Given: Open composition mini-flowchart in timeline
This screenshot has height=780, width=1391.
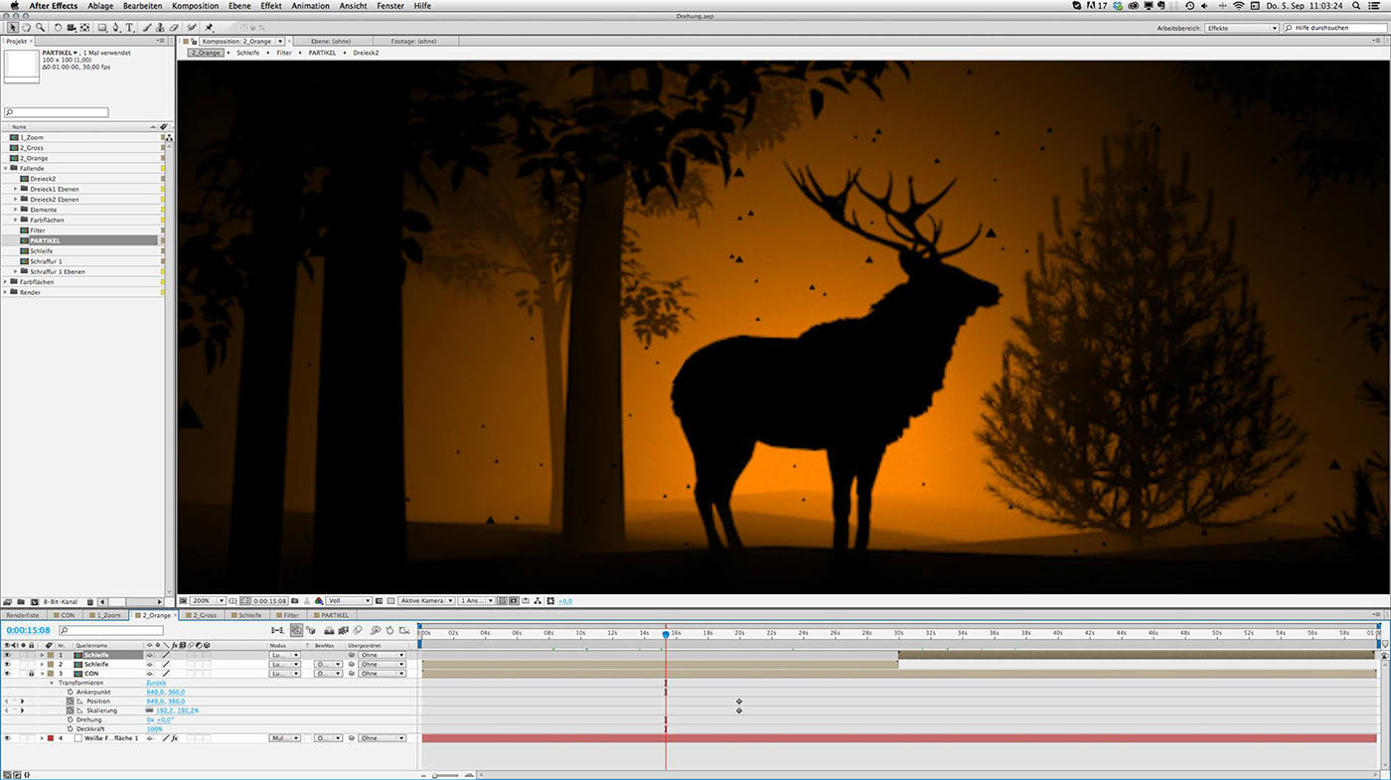Looking at the screenshot, I should tap(277, 630).
